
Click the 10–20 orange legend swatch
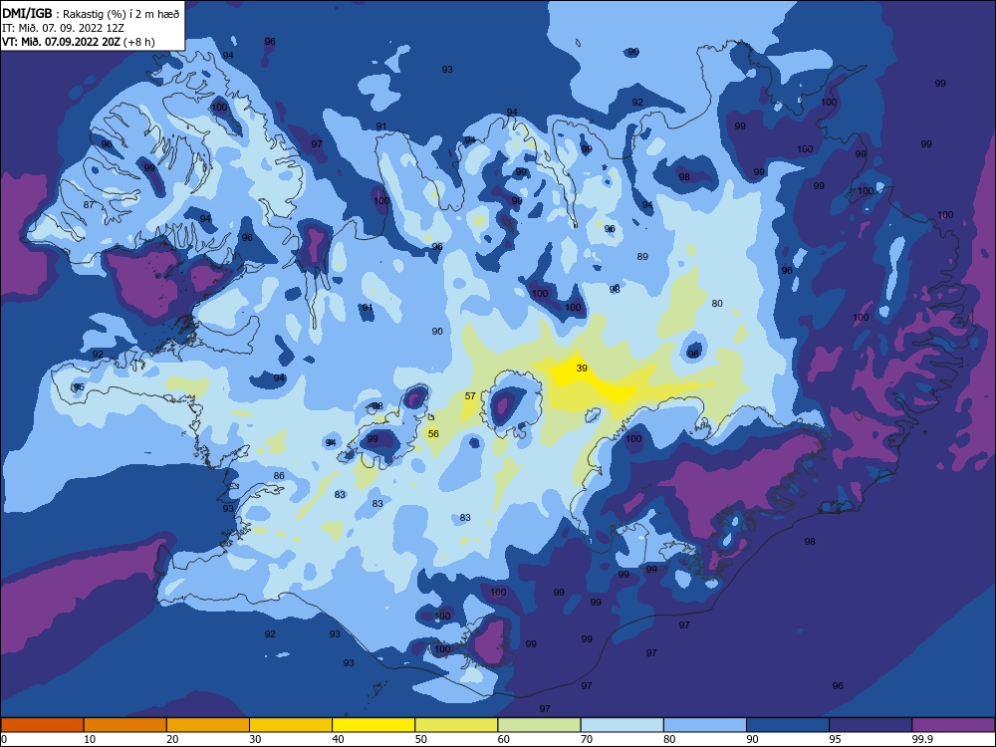coord(125,725)
